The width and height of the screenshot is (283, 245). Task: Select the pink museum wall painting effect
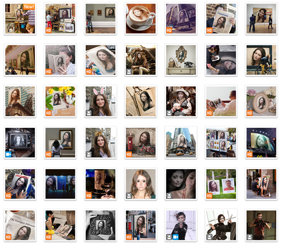(x=20, y=60)
